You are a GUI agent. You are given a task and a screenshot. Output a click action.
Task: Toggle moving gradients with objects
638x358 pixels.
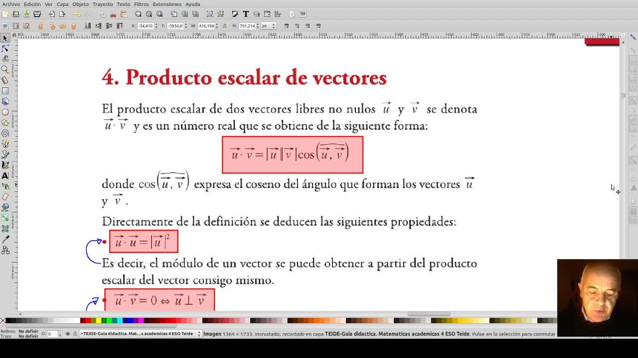coord(308,26)
